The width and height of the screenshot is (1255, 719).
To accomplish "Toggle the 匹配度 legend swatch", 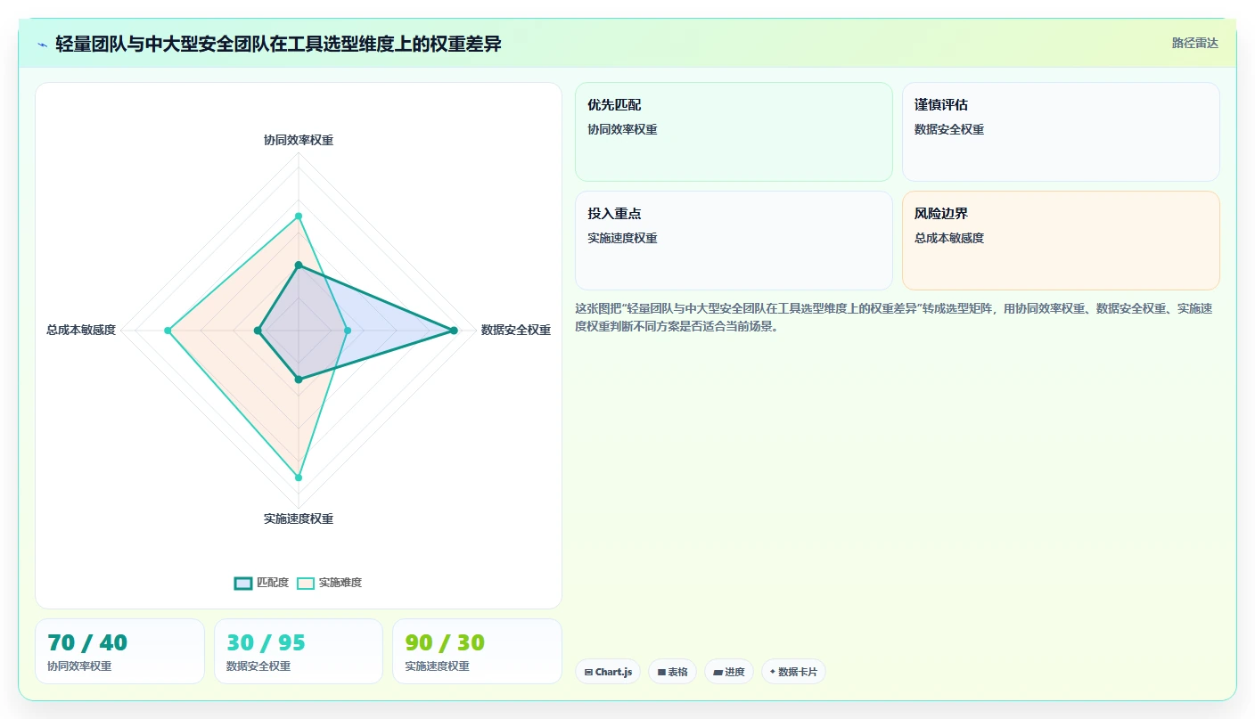I will coord(243,583).
